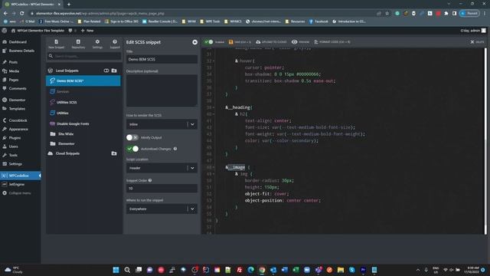Select the Demo BEM SCSS snippet

pos(83,80)
